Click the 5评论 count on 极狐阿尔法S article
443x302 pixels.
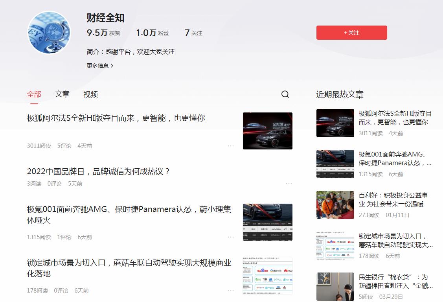(x=64, y=146)
